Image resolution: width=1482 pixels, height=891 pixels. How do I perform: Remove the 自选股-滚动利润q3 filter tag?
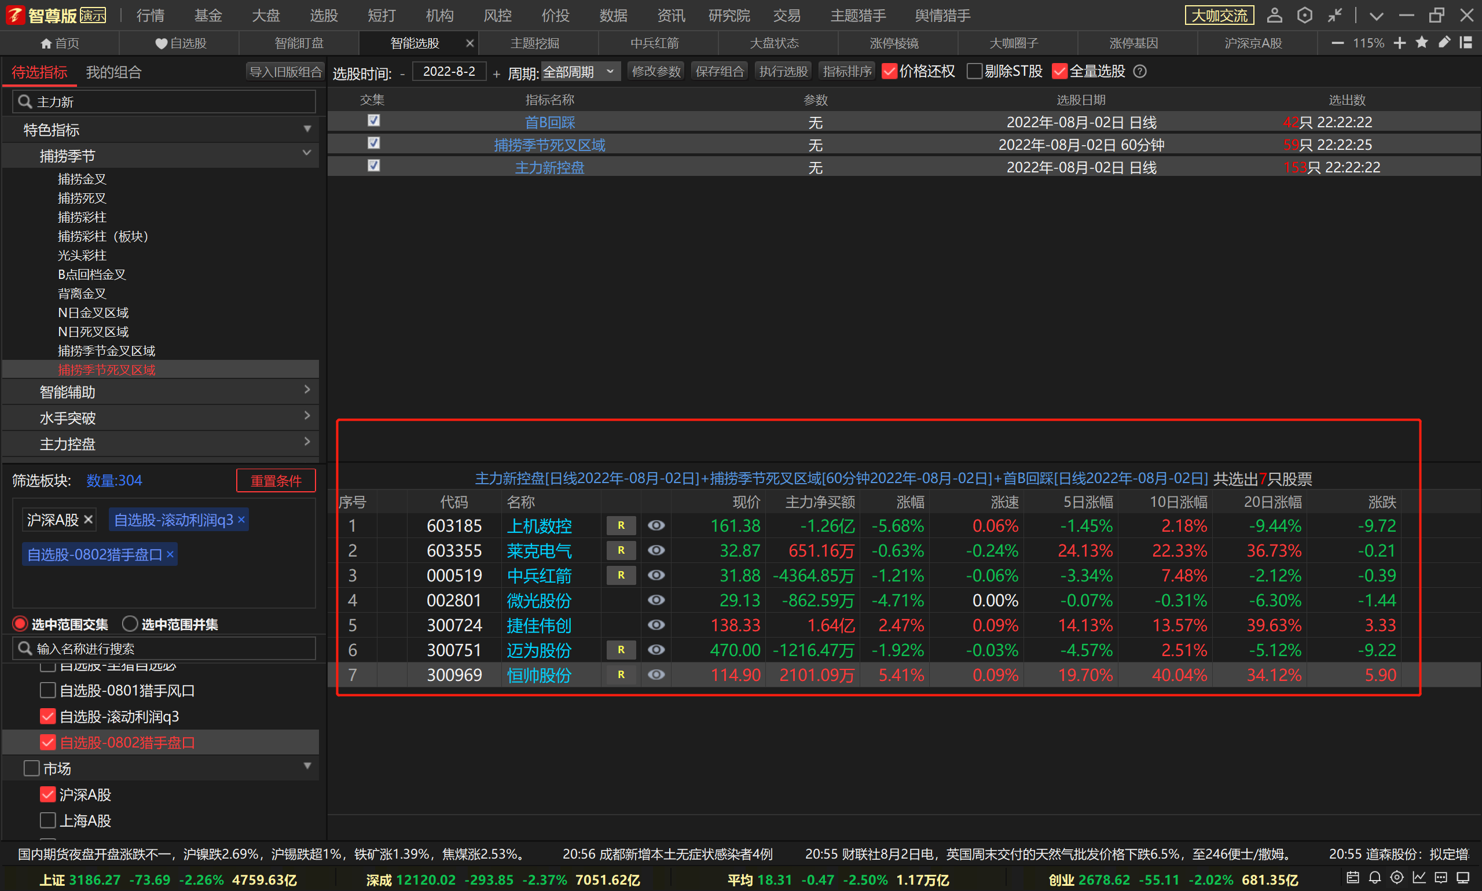(241, 520)
